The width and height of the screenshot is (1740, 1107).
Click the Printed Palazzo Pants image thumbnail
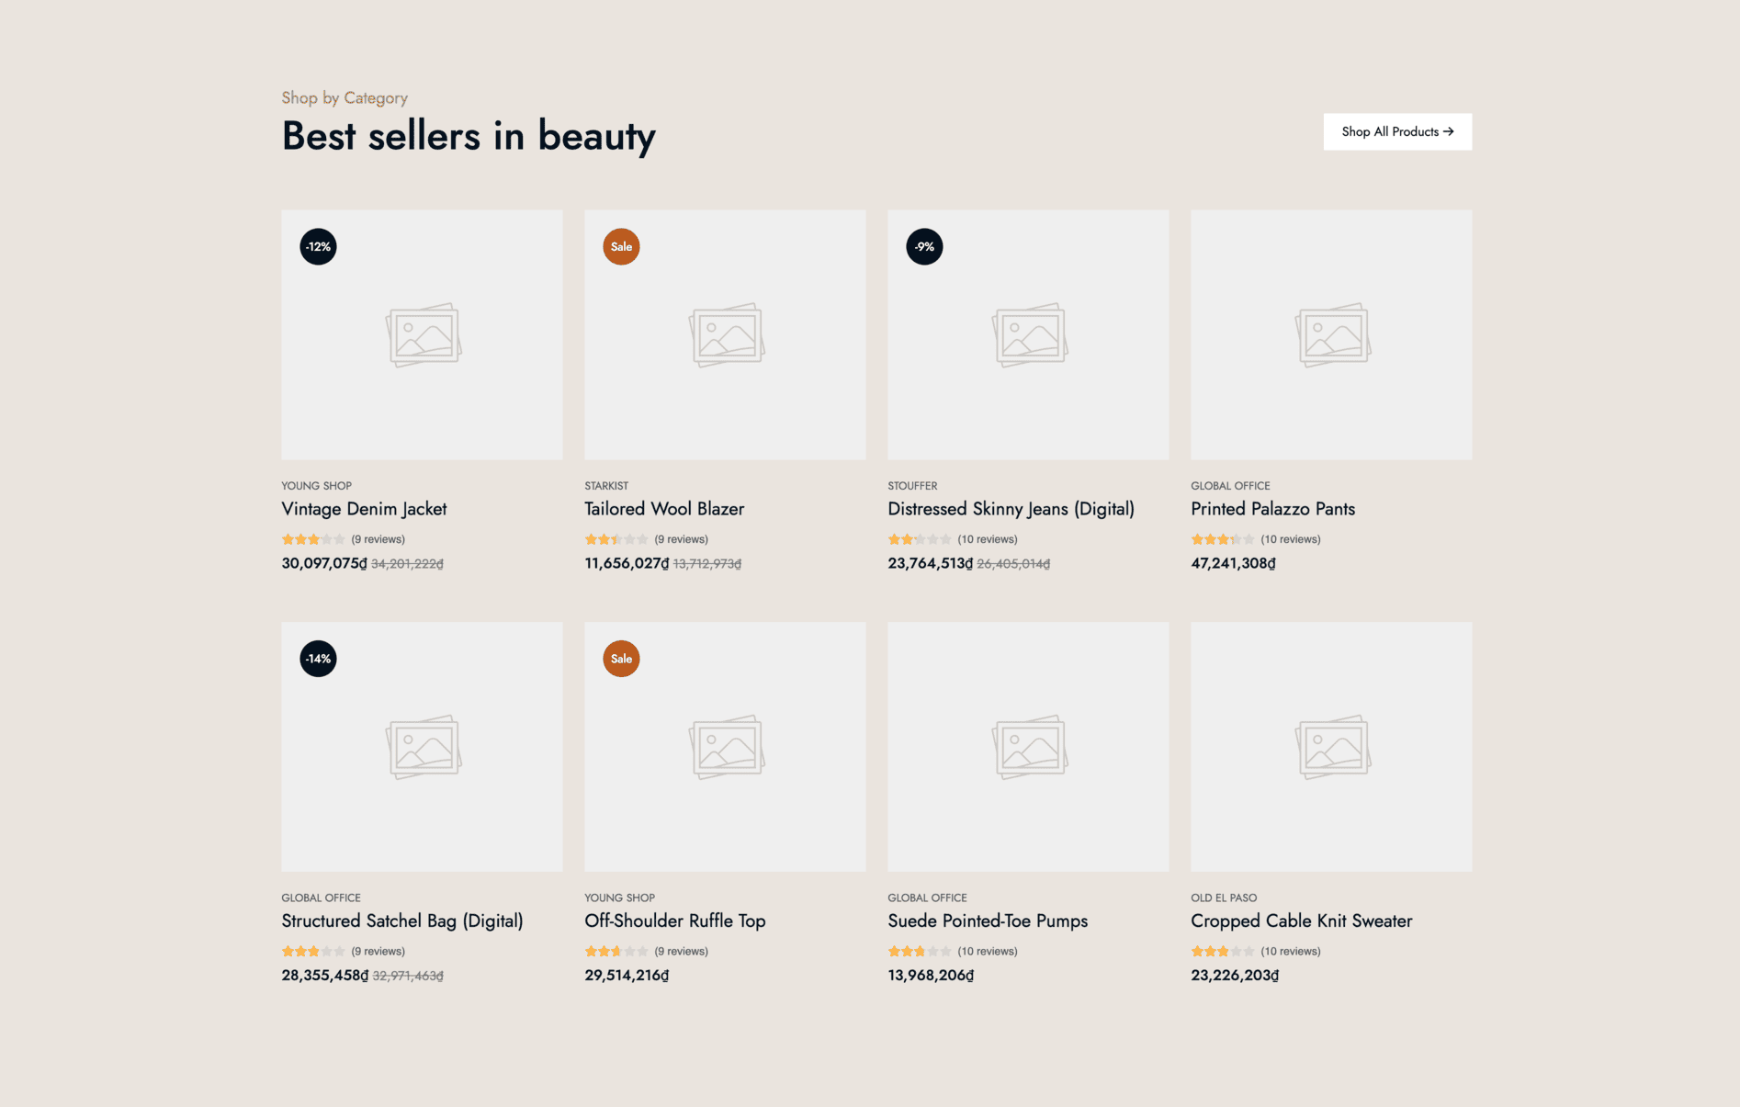pos(1331,334)
